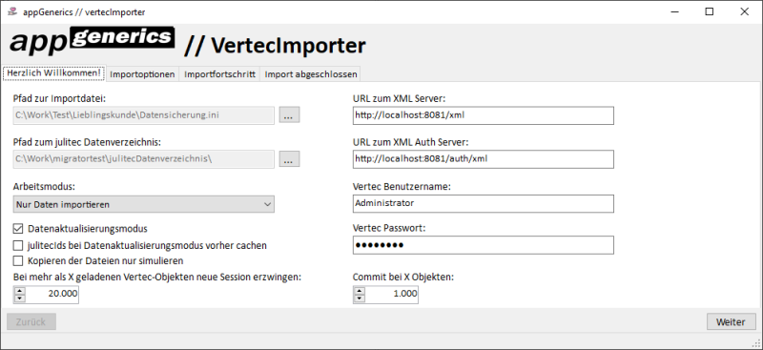The height and width of the screenshot is (350, 763).
Task: Uncheck the Datenaktualisierungsmodus checkbox
Action: click(x=18, y=228)
